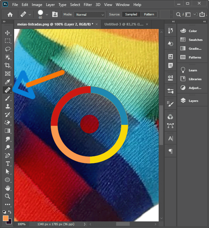Screen dimensions: 209x228
Task: Select the Pen tool
Action: click(8, 155)
